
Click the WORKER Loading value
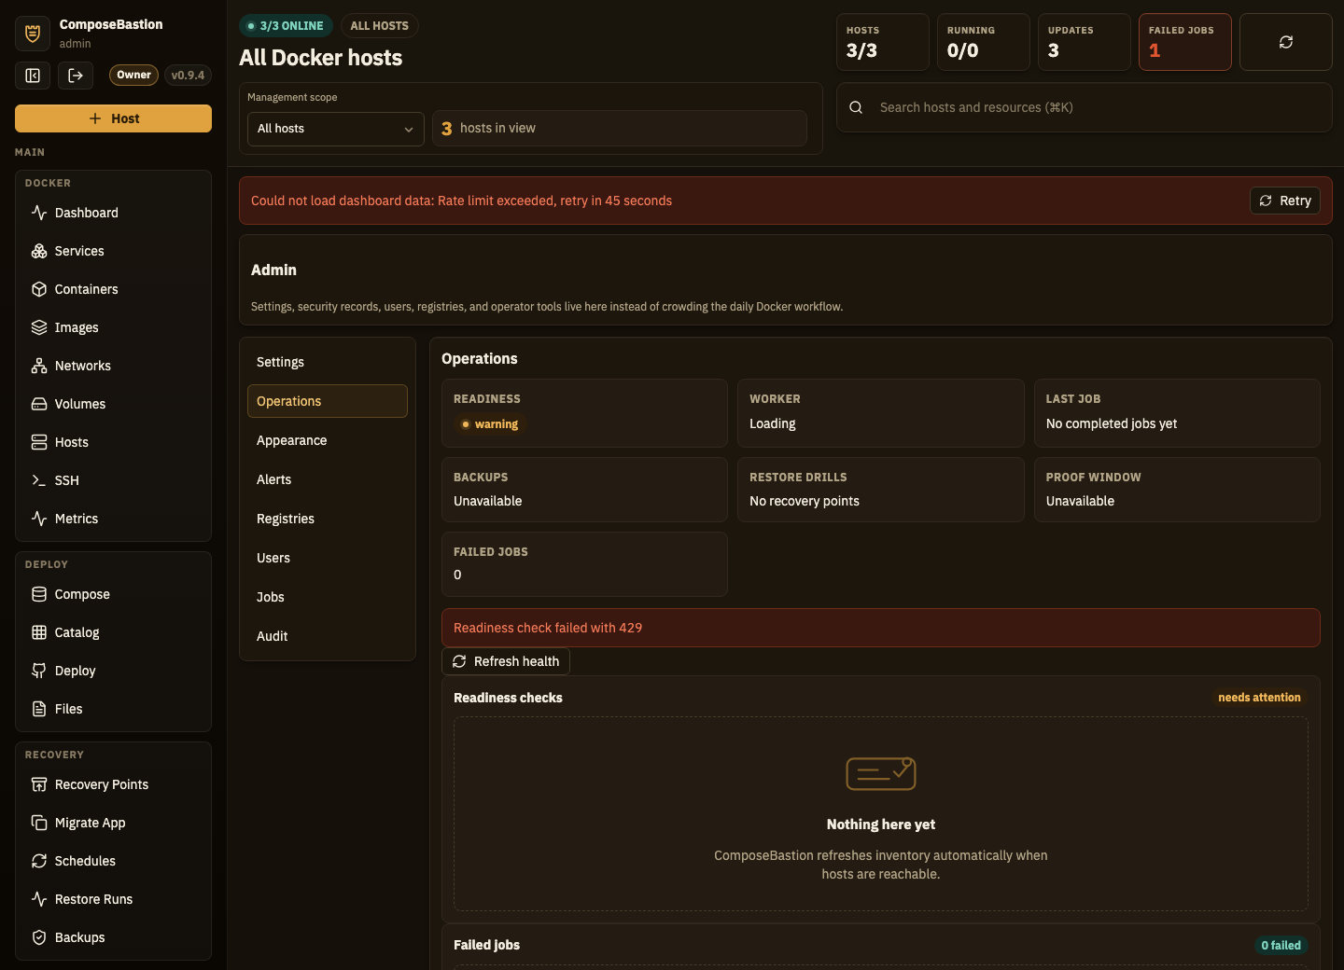(773, 423)
